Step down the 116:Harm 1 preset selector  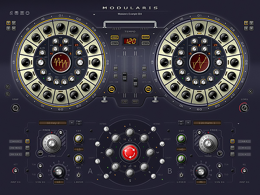pyautogui.click(x=181, y=124)
